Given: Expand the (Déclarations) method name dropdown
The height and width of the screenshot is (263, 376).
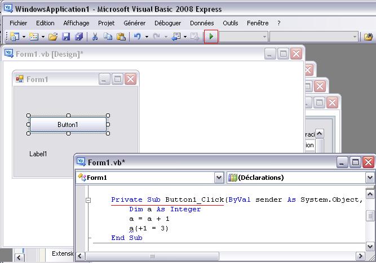Looking at the screenshot, I should tap(370, 178).
